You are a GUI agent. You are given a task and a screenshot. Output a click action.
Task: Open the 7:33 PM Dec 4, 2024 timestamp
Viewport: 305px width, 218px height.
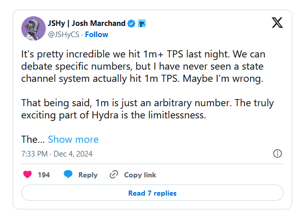[57, 153]
